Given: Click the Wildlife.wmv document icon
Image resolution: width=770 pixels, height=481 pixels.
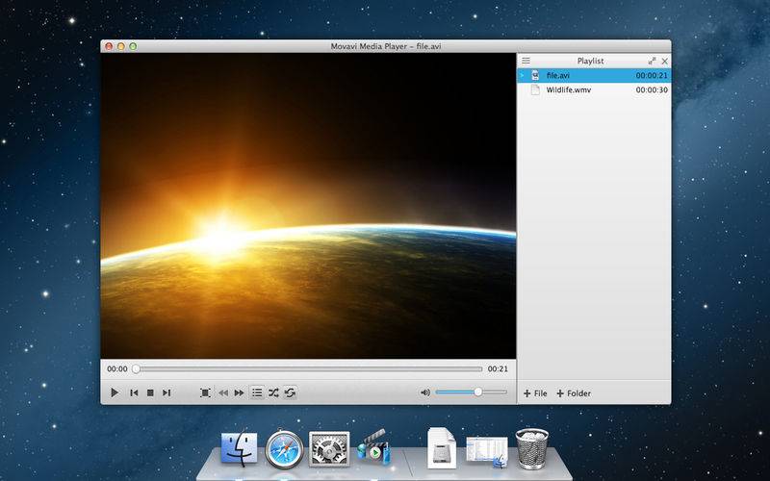Looking at the screenshot, I should coord(535,89).
